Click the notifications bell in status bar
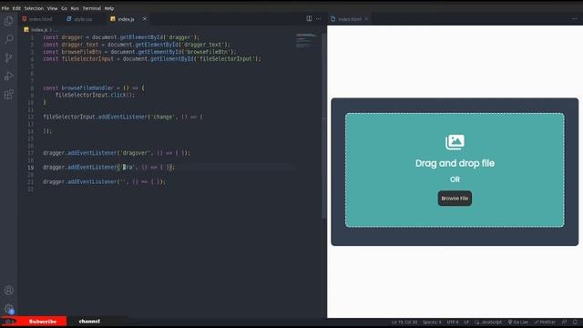This screenshot has width=583, height=328. click(x=575, y=322)
